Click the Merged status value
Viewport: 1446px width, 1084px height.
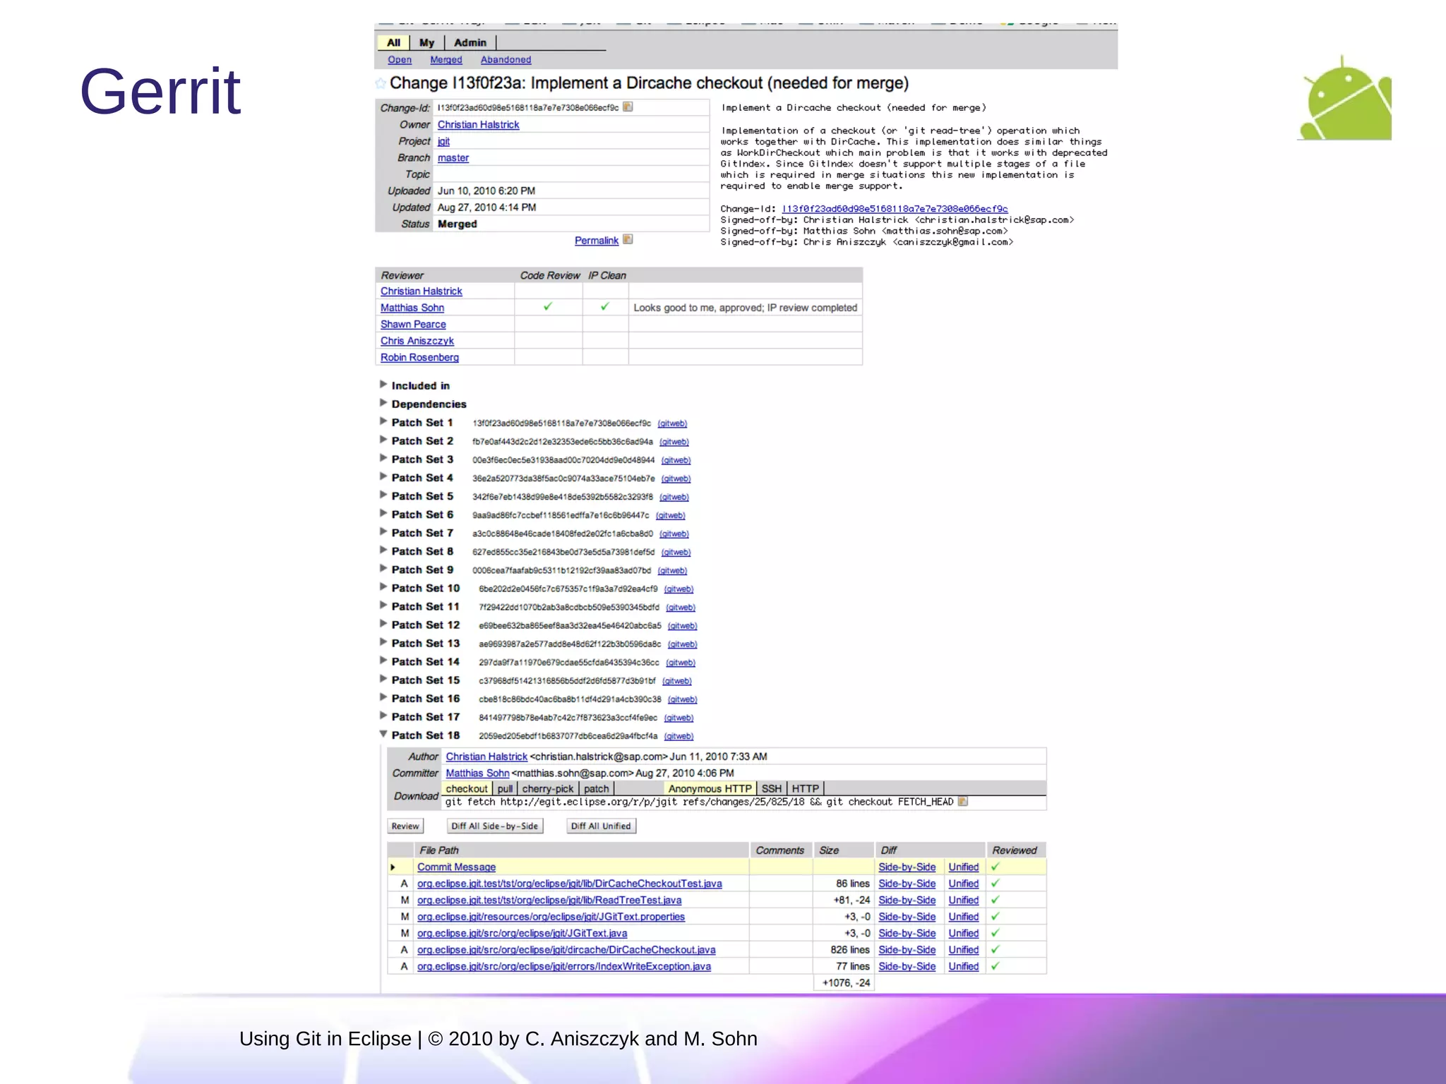458,224
